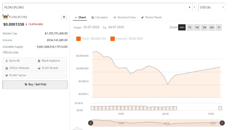Viewport: 233px width, 130px height.
Task: Click the Twitter Feeds bird icon
Action: [x=142, y=18]
